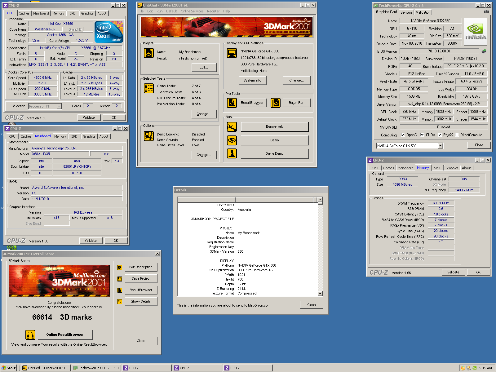Click the Batch Run icon in Pro Tools
The width and height of the screenshot is (496, 372).
tap(276, 103)
